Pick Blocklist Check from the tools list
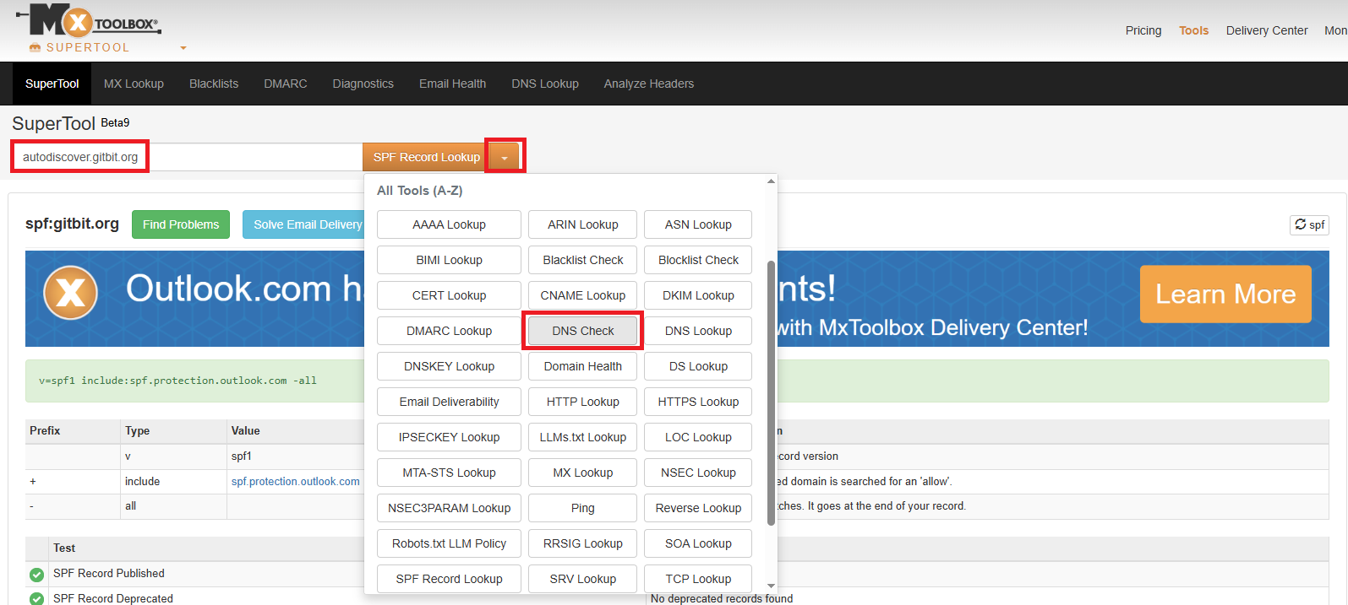The height and width of the screenshot is (605, 1348). 698,260
